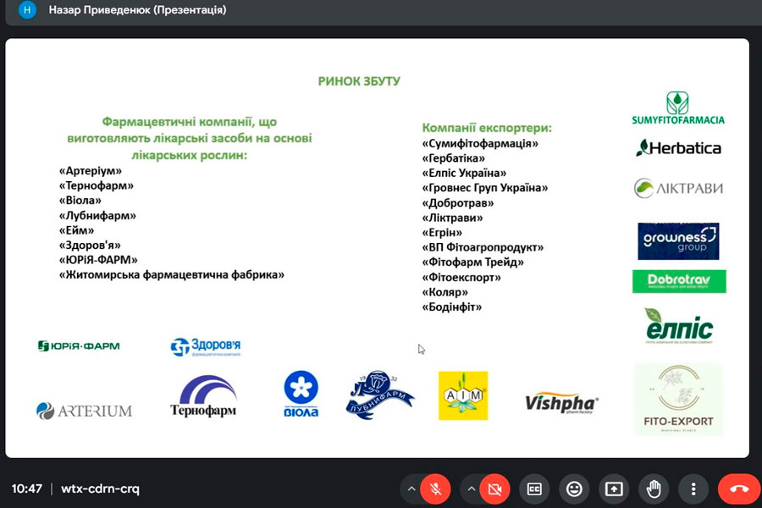Image resolution: width=762 pixels, height=508 pixels.
Task: Toggle closed captions
Action: 534,489
